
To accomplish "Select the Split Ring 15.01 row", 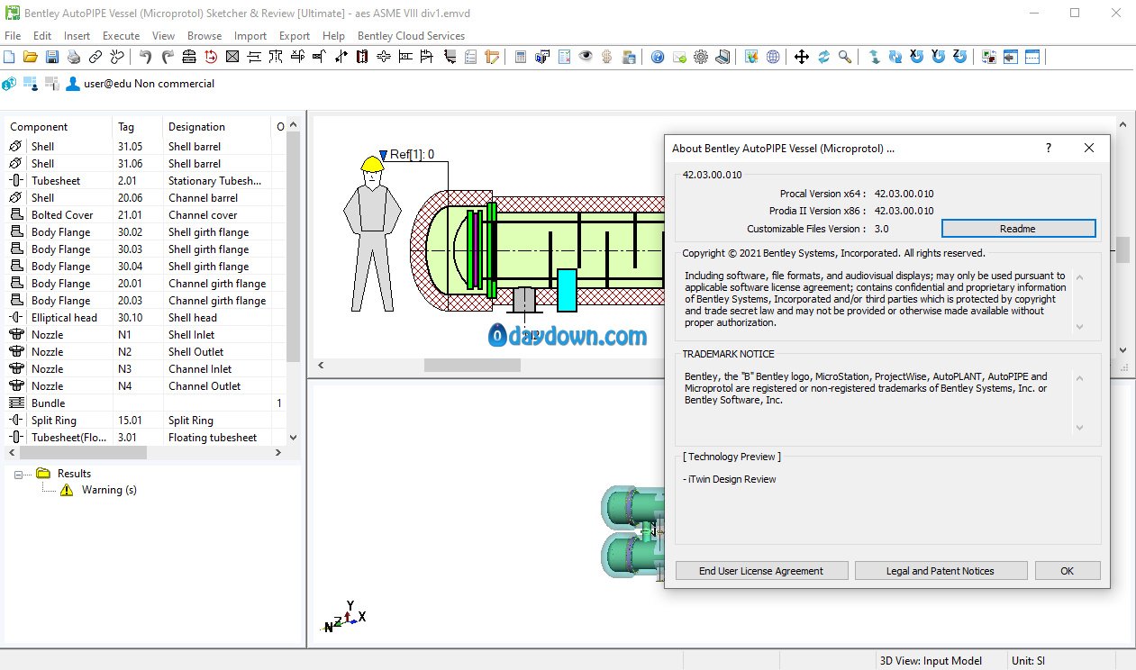I will (x=146, y=420).
